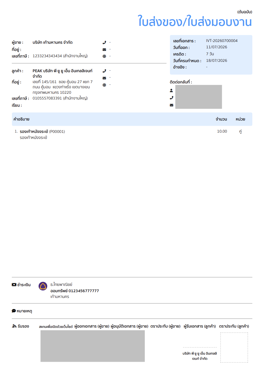Screen dimensions: 265x375
Task: Click the grey contact details placeholder box
Action: (x=198, y=97)
